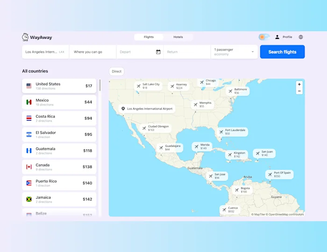
Task: Click the Profile text label
Action: click(287, 37)
